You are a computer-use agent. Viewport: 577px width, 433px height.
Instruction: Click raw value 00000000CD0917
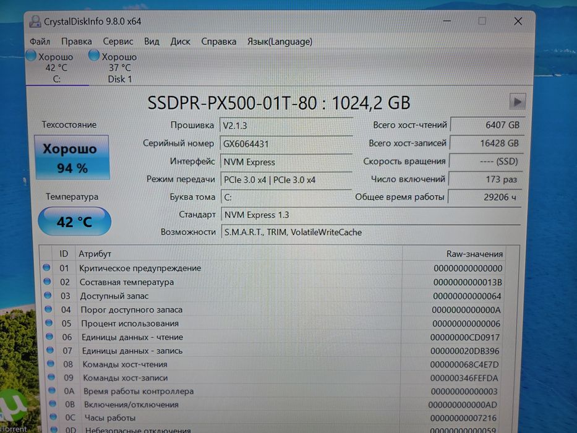click(465, 338)
